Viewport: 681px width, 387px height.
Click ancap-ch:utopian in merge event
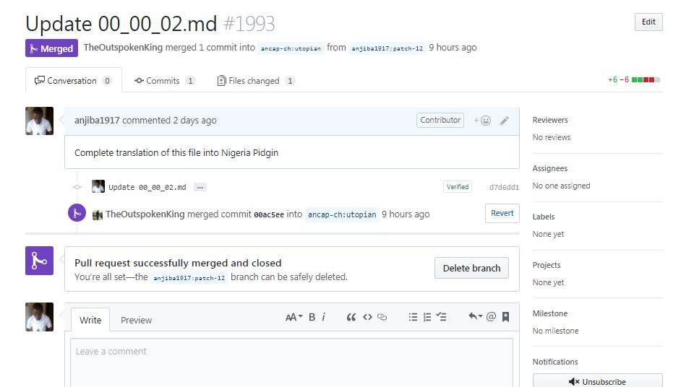coord(342,214)
